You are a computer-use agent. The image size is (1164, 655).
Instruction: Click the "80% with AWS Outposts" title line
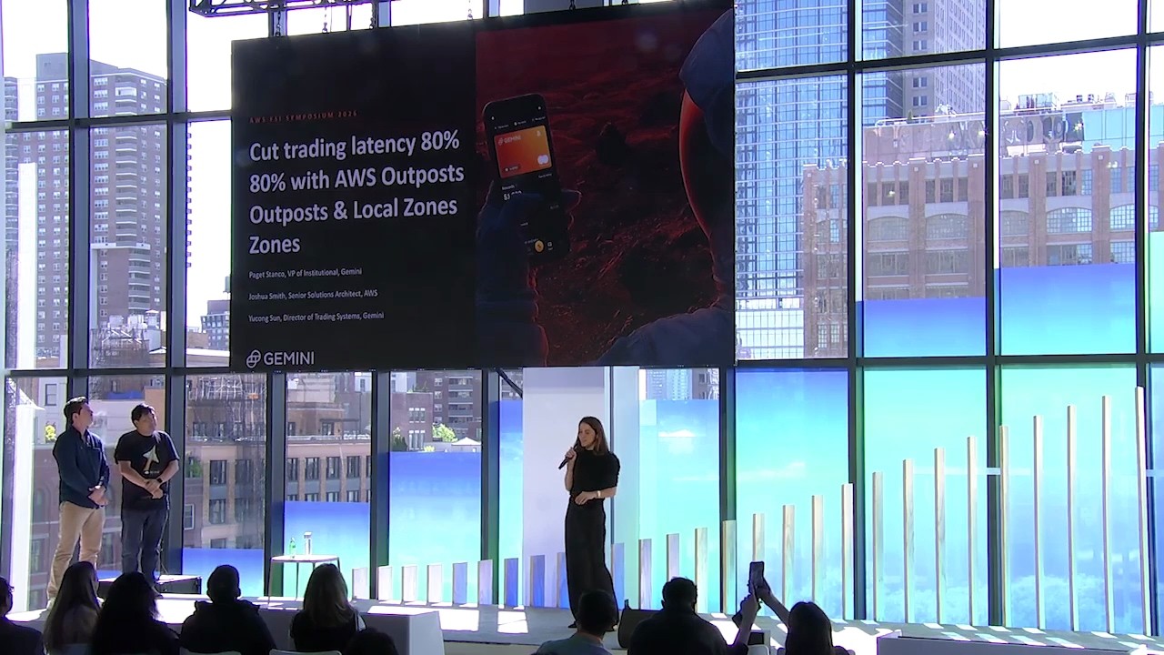[356, 177]
